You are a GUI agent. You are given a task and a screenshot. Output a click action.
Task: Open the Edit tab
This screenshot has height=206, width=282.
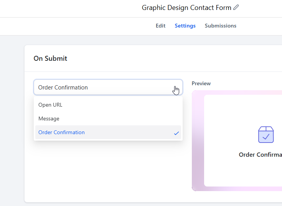160,26
